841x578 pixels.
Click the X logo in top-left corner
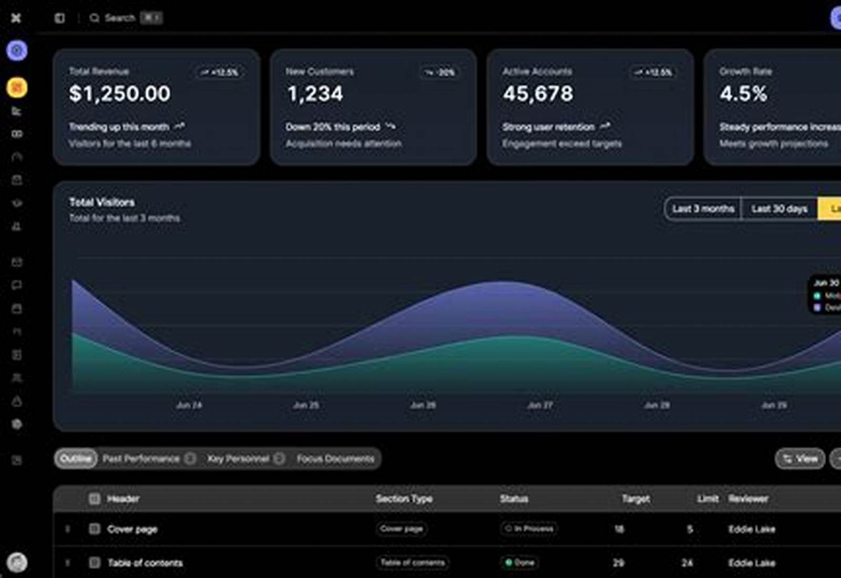pyautogui.click(x=16, y=18)
